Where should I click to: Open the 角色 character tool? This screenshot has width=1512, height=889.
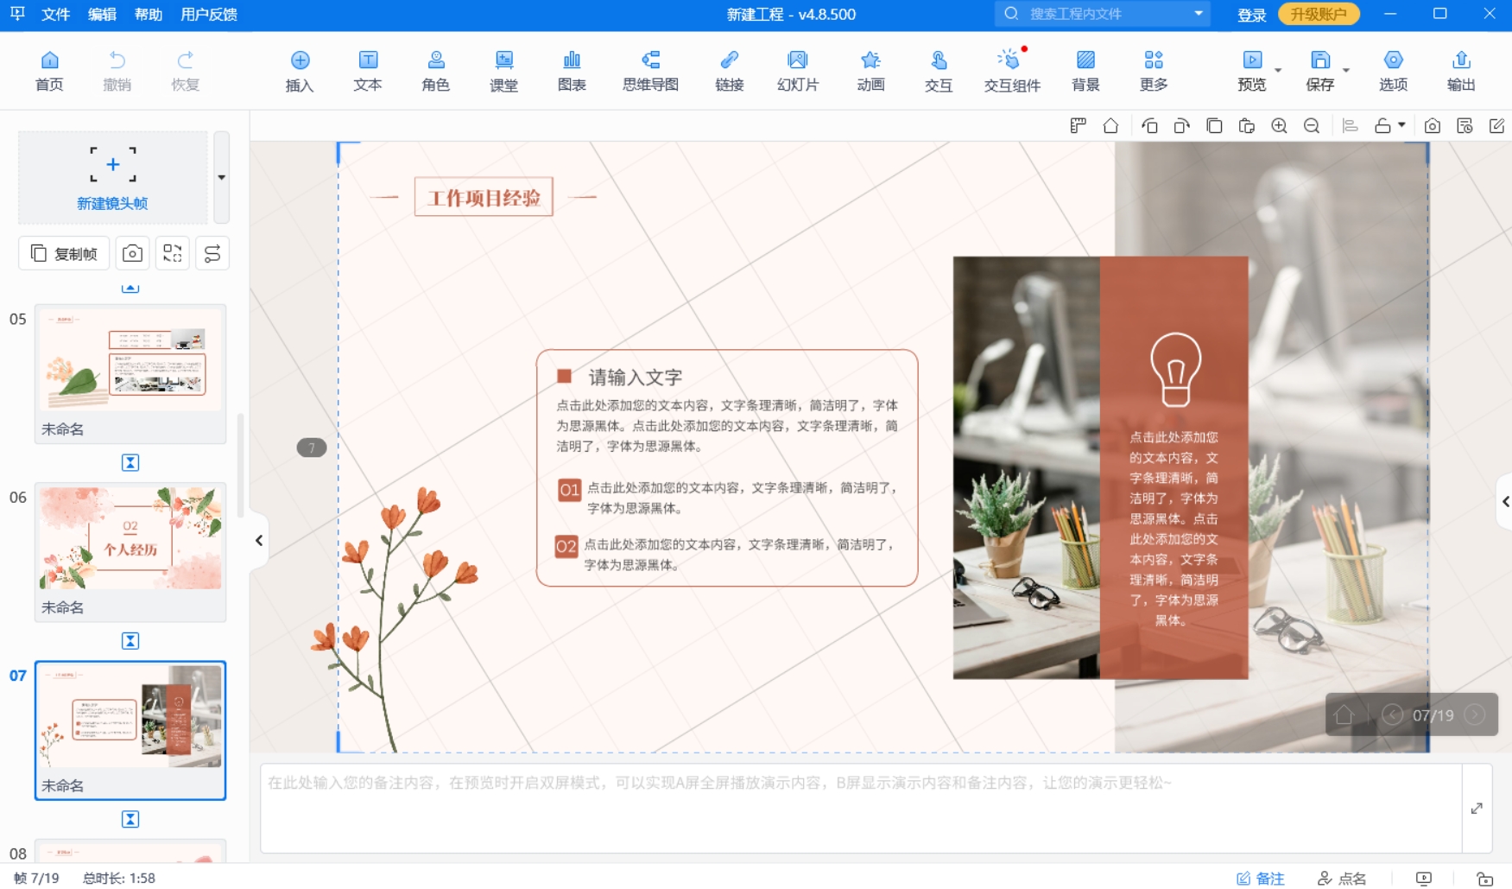coord(436,71)
